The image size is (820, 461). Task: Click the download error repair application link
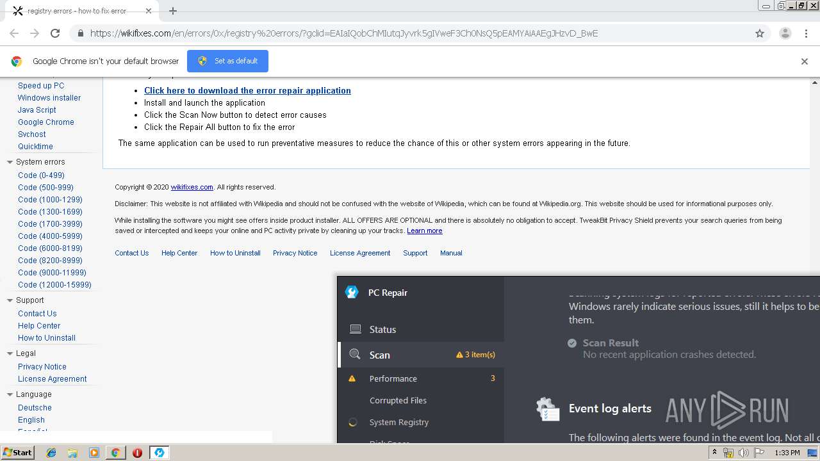pyautogui.click(x=247, y=90)
